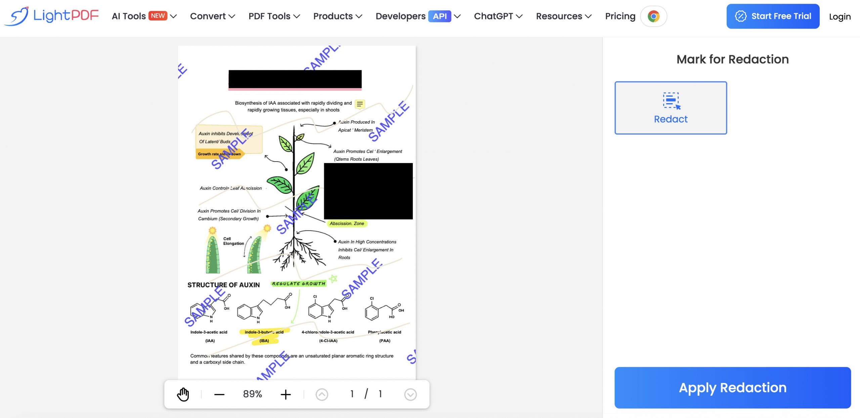The width and height of the screenshot is (860, 418).
Task: Click the 'Auxin Controls Leaf Abscission' text
Action: 230,188
